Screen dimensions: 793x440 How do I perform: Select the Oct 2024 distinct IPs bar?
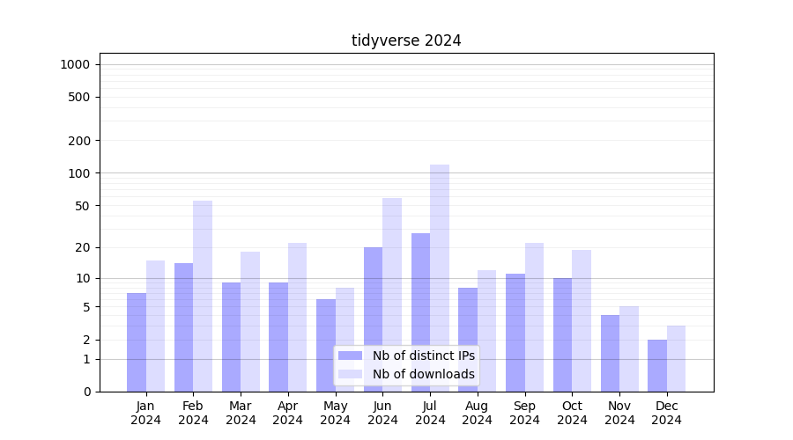[x=562, y=334]
